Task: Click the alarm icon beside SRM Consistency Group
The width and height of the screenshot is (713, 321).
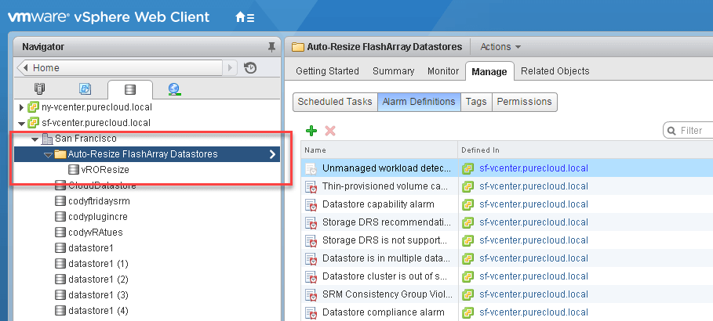Action: 311,294
